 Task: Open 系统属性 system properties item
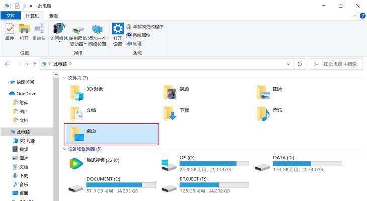click(x=138, y=35)
